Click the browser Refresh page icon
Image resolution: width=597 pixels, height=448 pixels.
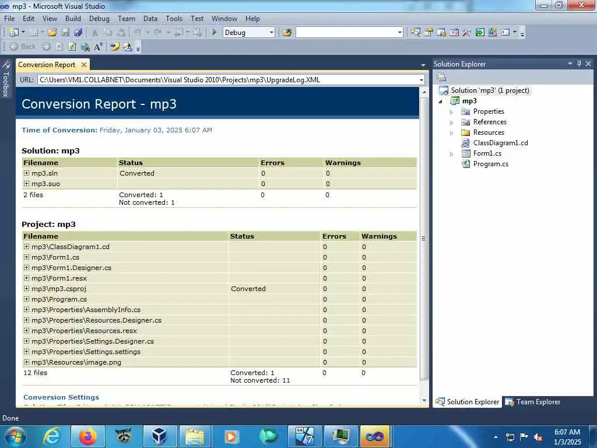(x=72, y=47)
